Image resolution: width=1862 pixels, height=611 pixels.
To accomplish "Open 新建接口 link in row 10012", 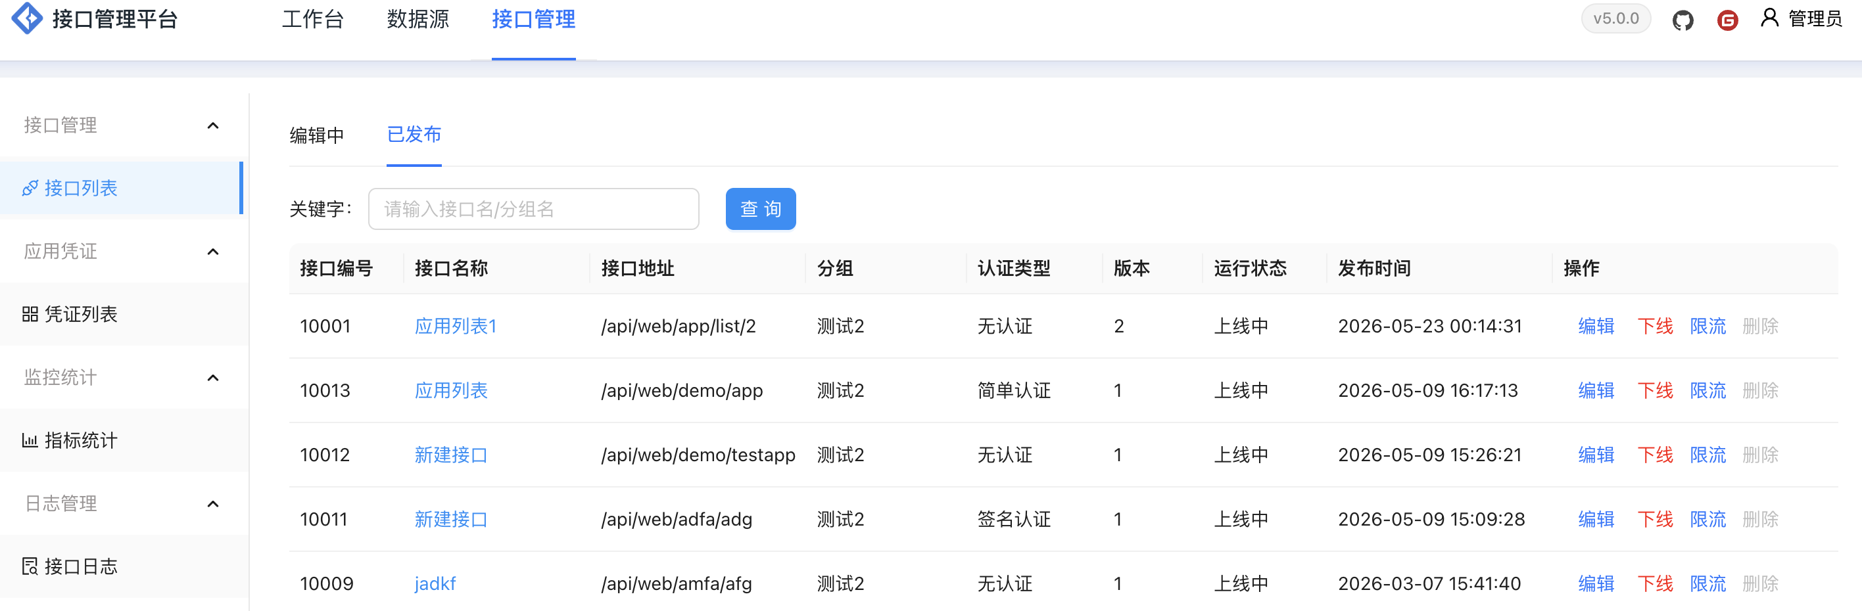I will pyautogui.click(x=451, y=455).
